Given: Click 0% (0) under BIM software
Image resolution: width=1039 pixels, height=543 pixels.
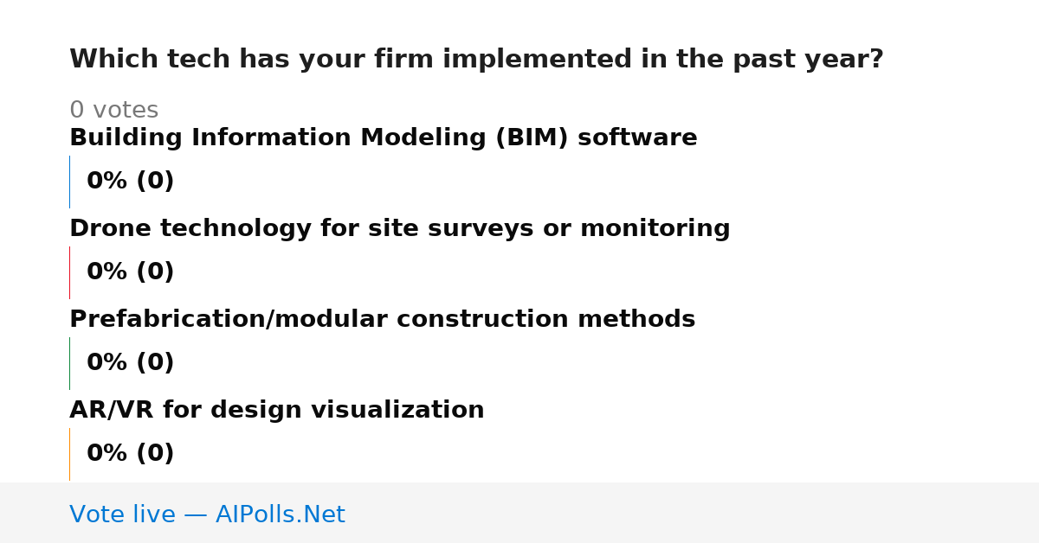Looking at the screenshot, I should coord(131,182).
